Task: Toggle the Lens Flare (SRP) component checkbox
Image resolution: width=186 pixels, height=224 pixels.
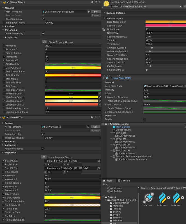Action: pos(110,78)
